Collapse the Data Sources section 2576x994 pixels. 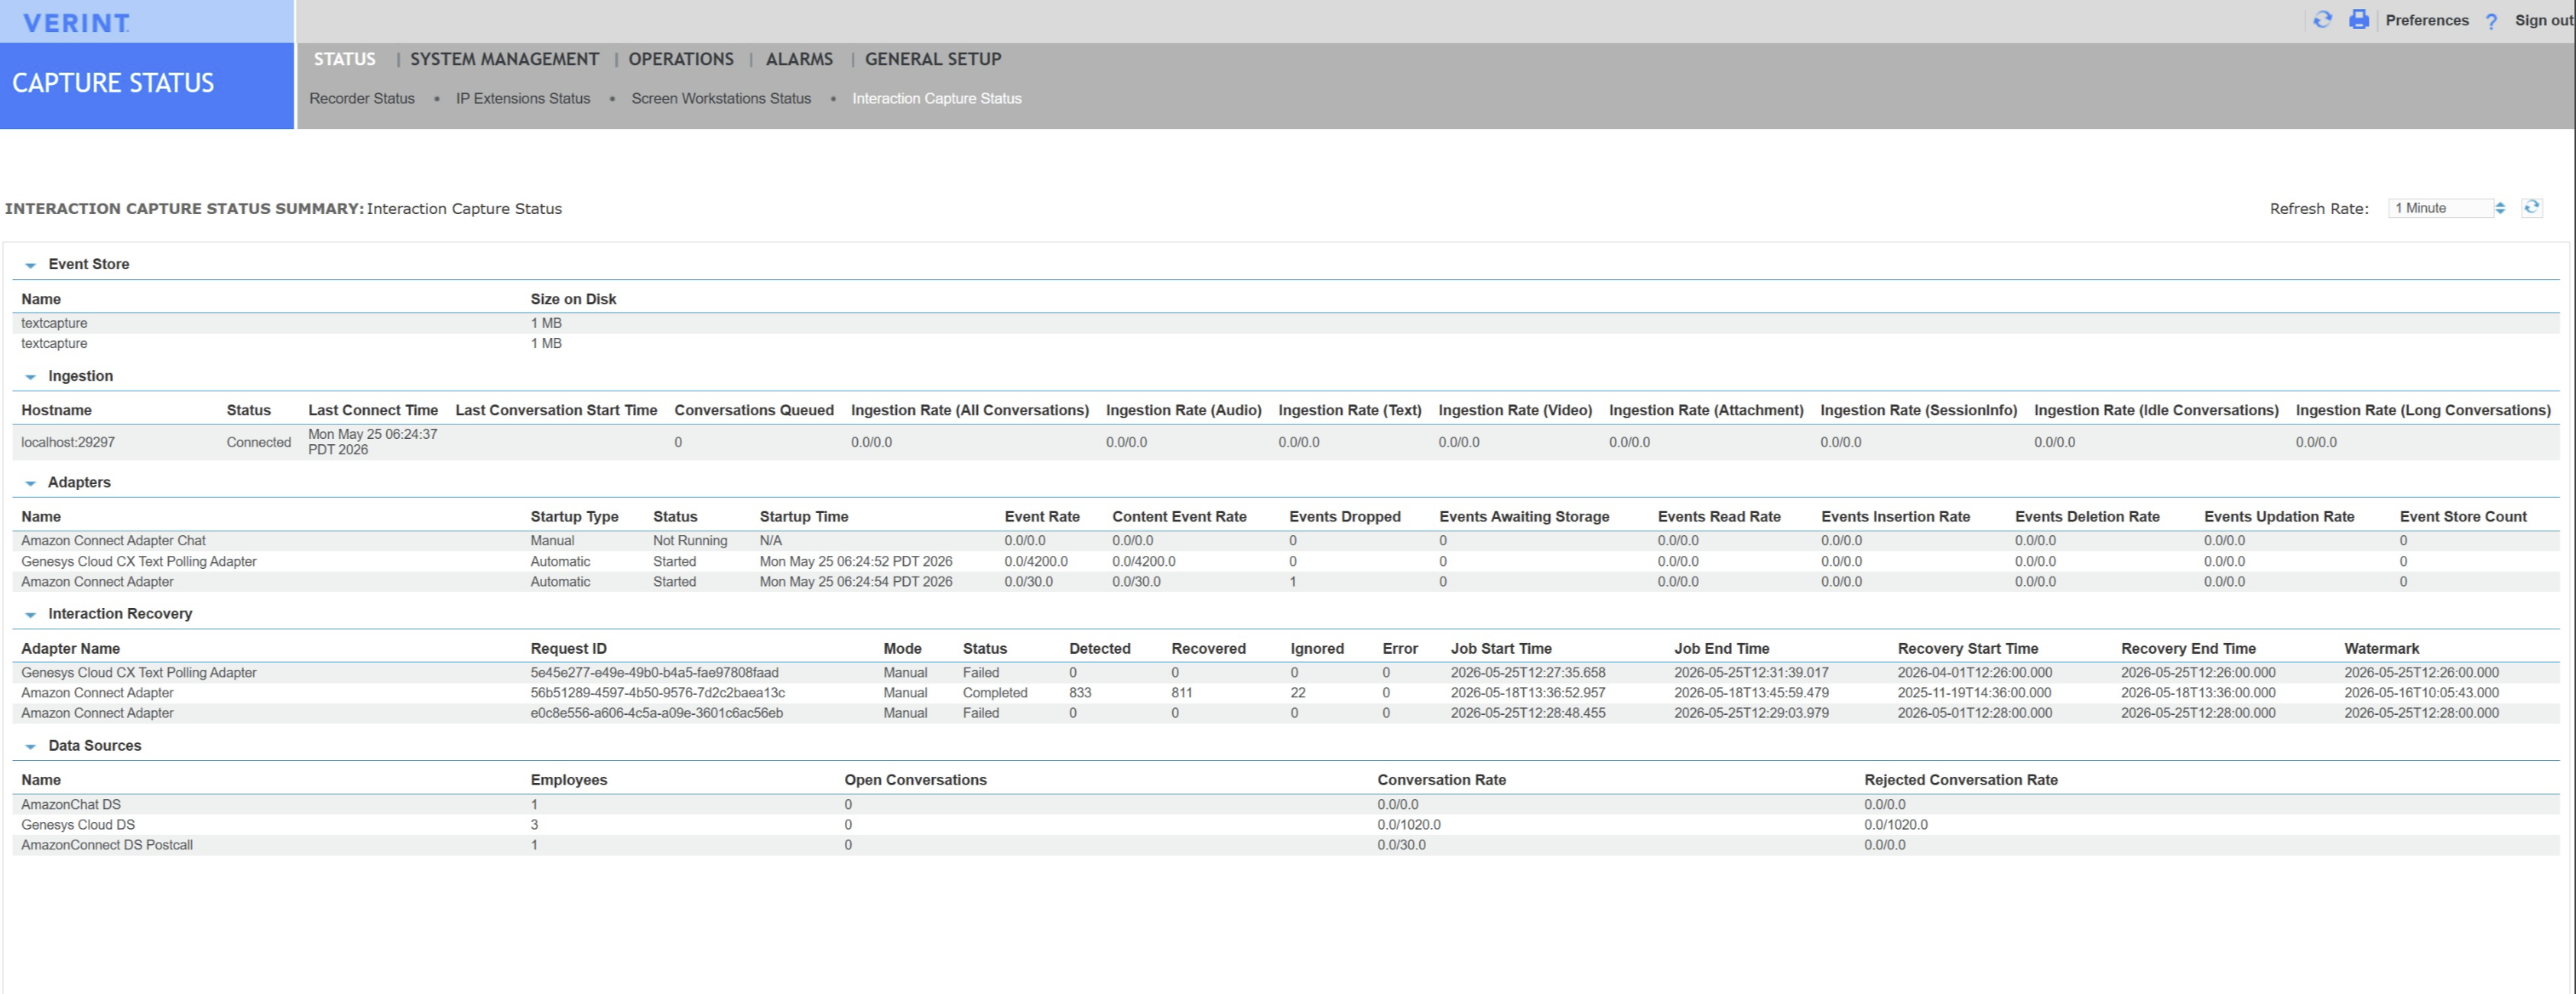[30, 747]
